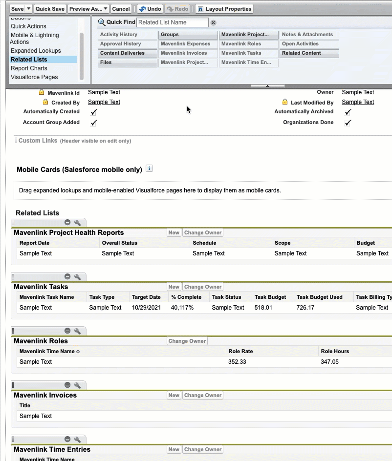Open the Last Modified By Sample Text link

[x=358, y=102]
